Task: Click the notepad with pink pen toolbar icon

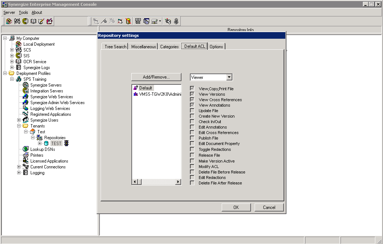Action: tap(49, 21)
